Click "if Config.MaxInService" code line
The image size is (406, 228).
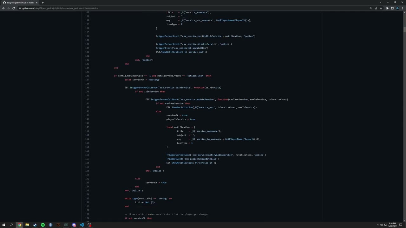click(162, 76)
